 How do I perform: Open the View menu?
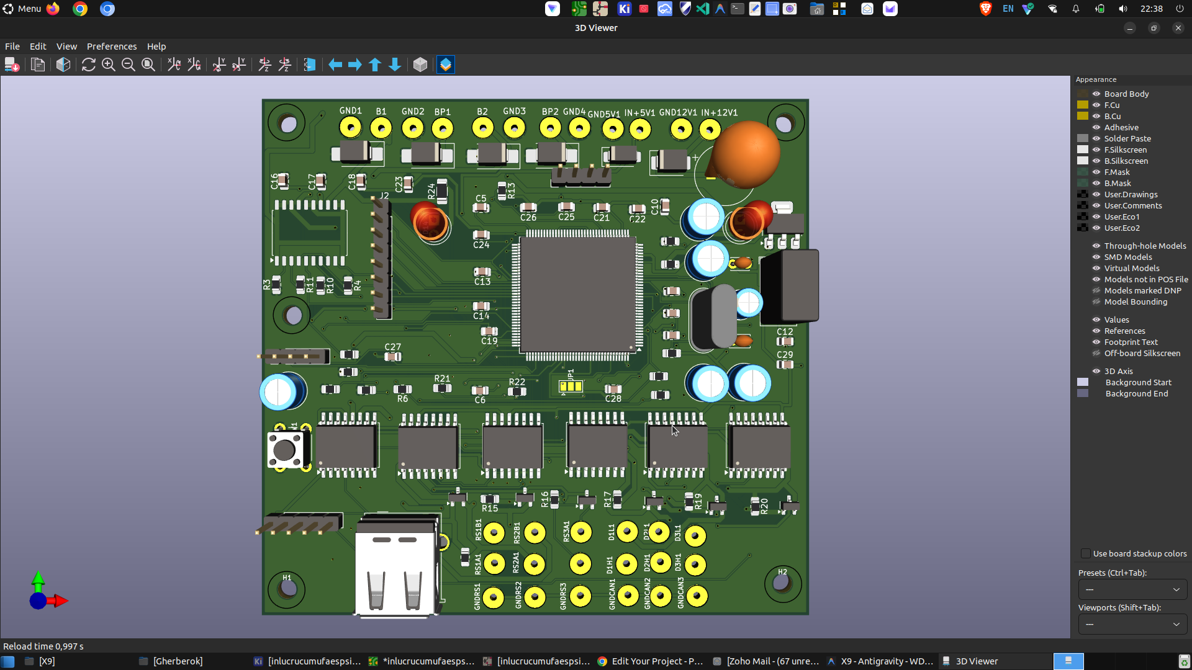pos(66,47)
